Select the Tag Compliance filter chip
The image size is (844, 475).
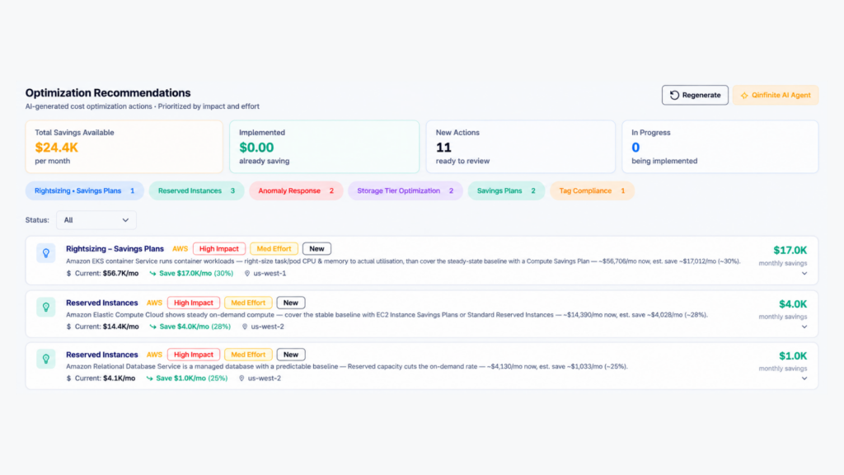coord(592,190)
